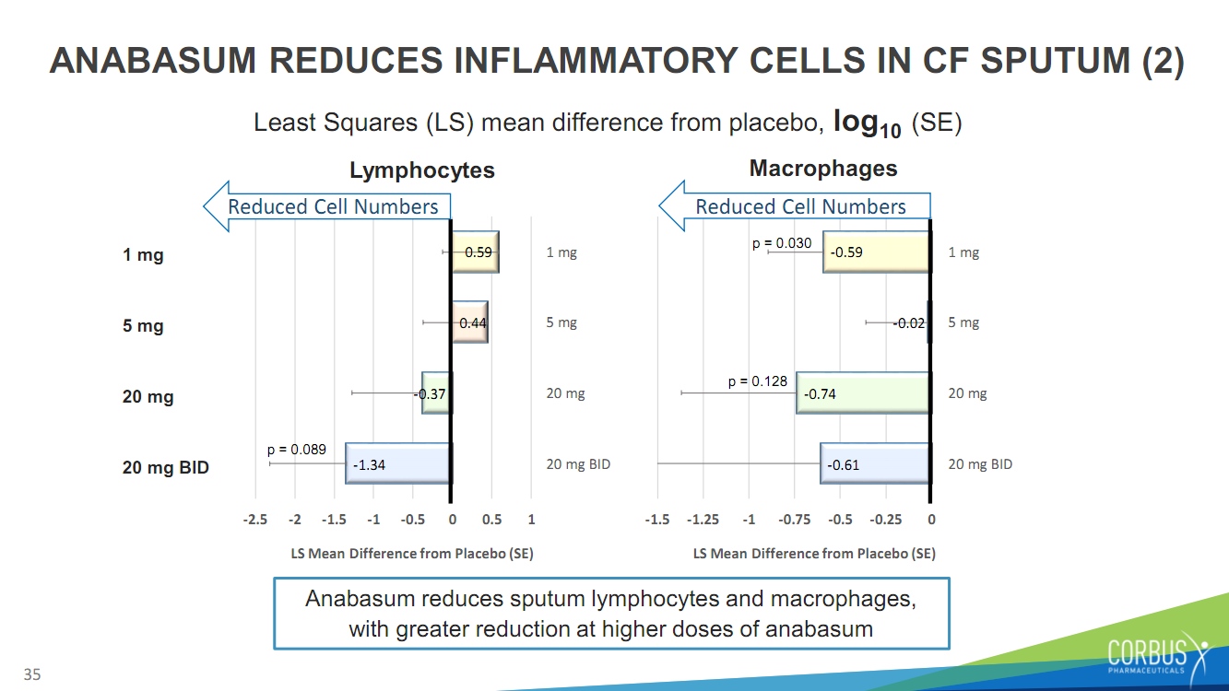
Task: Click the '-0.25' tick on Macrophages axis
Action: pyautogui.click(x=885, y=520)
